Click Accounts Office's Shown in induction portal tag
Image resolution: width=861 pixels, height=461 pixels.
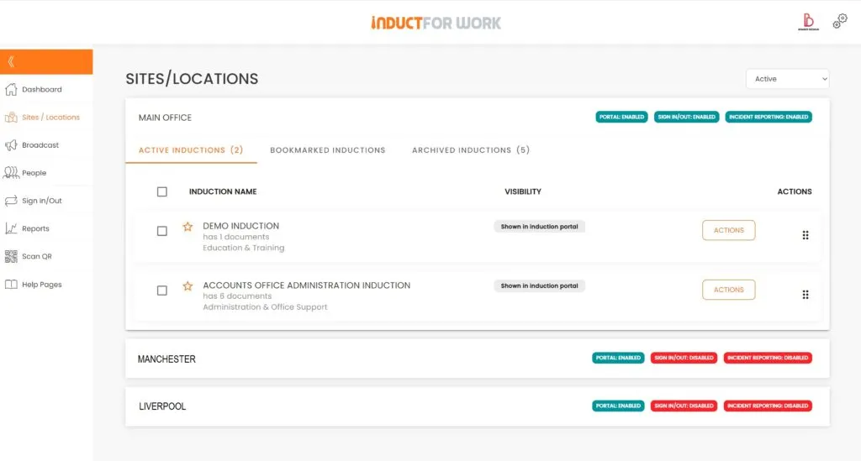[x=539, y=286]
